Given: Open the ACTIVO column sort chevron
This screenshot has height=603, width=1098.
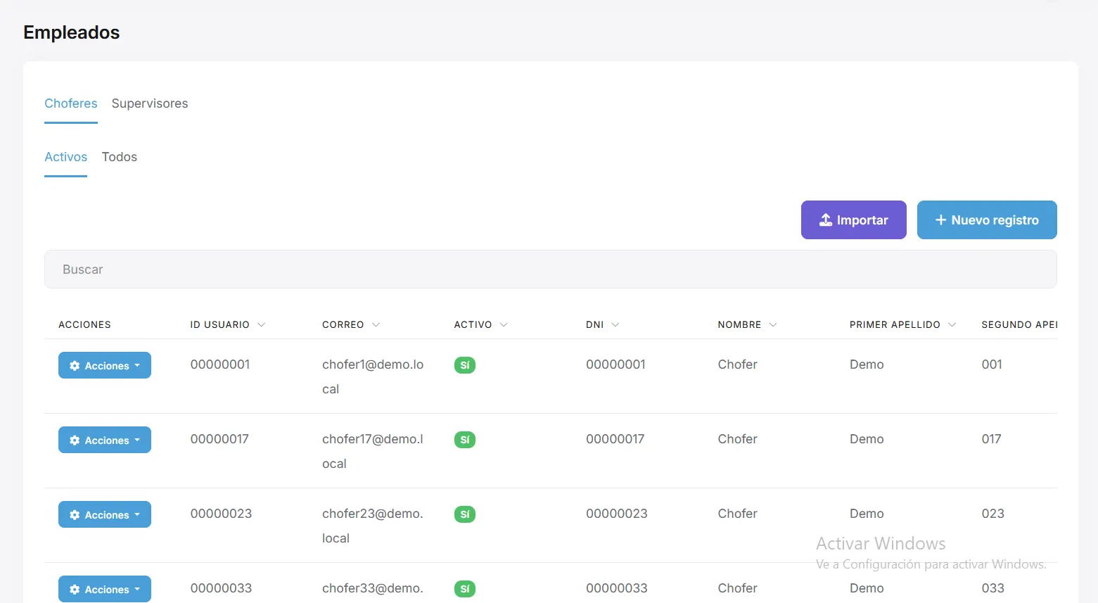Looking at the screenshot, I should [x=504, y=324].
